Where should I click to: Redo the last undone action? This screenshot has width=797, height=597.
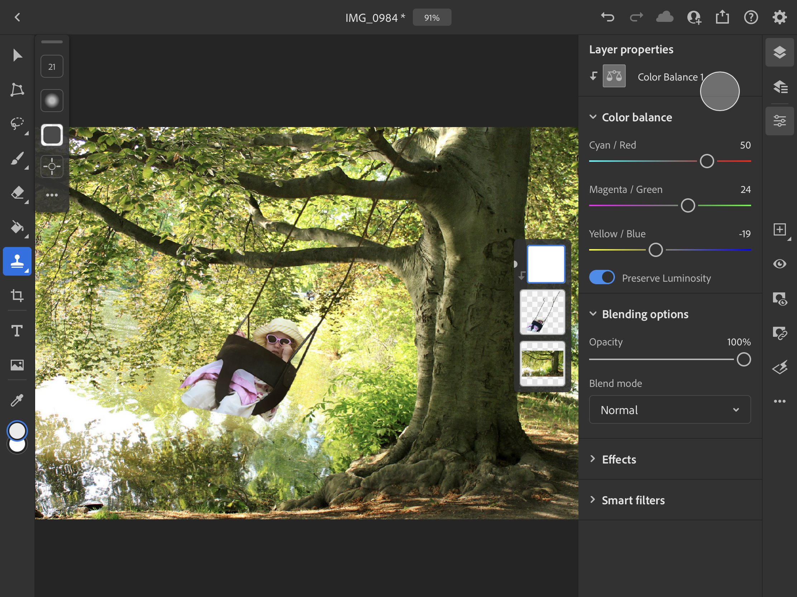pyautogui.click(x=636, y=17)
